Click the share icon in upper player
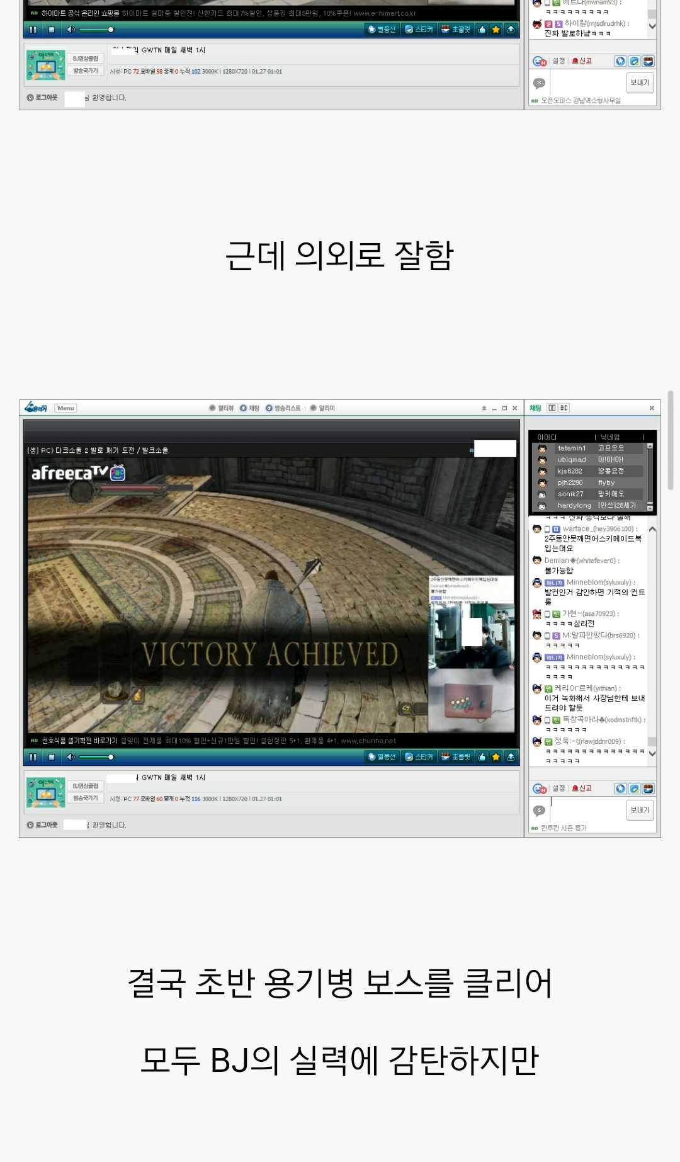The image size is (680, 1162). (x=511, y=30)
